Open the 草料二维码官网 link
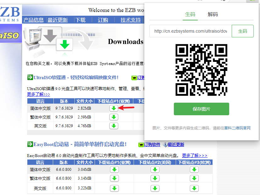 [x=237, y=128]
